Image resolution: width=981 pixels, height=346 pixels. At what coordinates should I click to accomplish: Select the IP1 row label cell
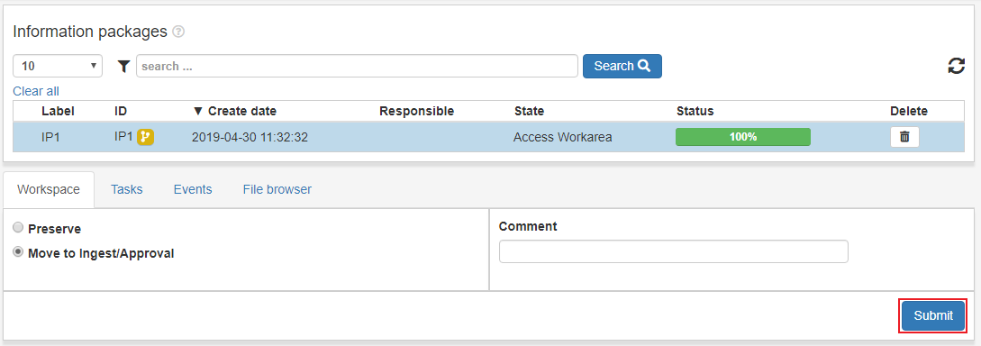coord(50,136)
